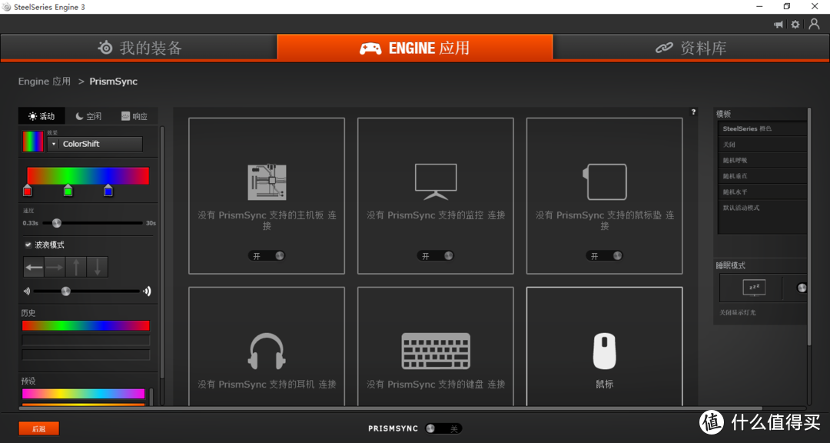Click the 关闭显示灯光 text

[x=737, y=313]
